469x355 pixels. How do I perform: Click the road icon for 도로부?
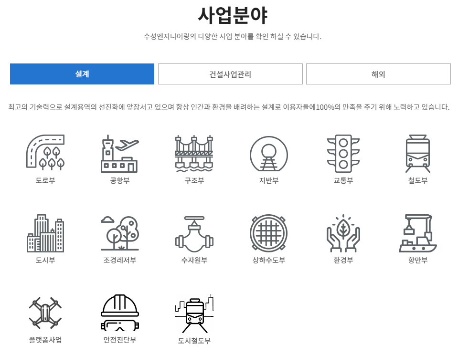(45, 153)
